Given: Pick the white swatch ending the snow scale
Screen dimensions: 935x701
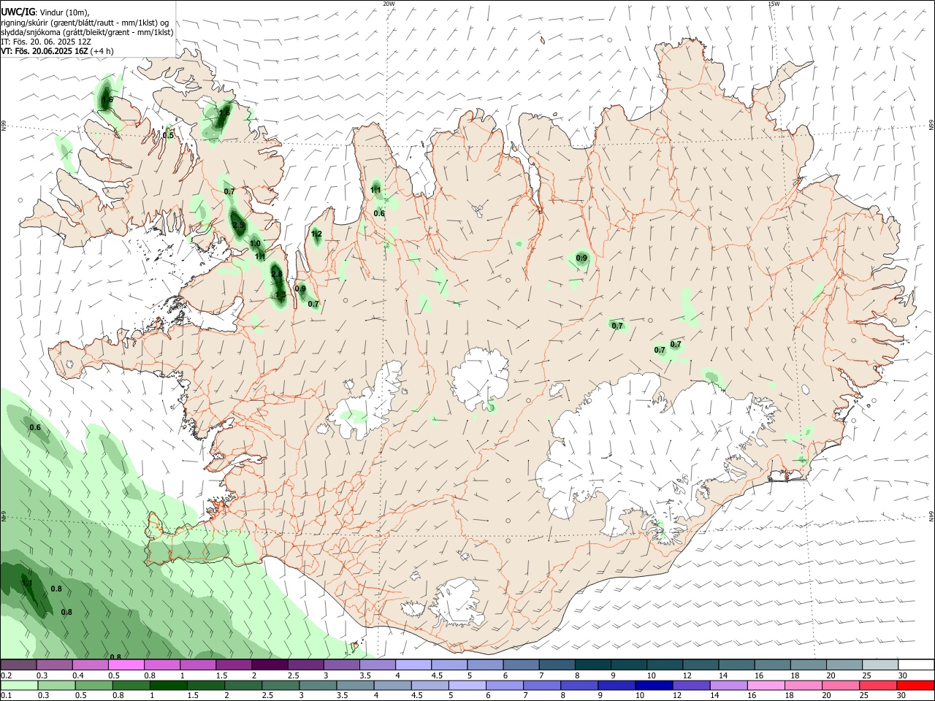Looking at the screenshot, I should pos(916,665).
